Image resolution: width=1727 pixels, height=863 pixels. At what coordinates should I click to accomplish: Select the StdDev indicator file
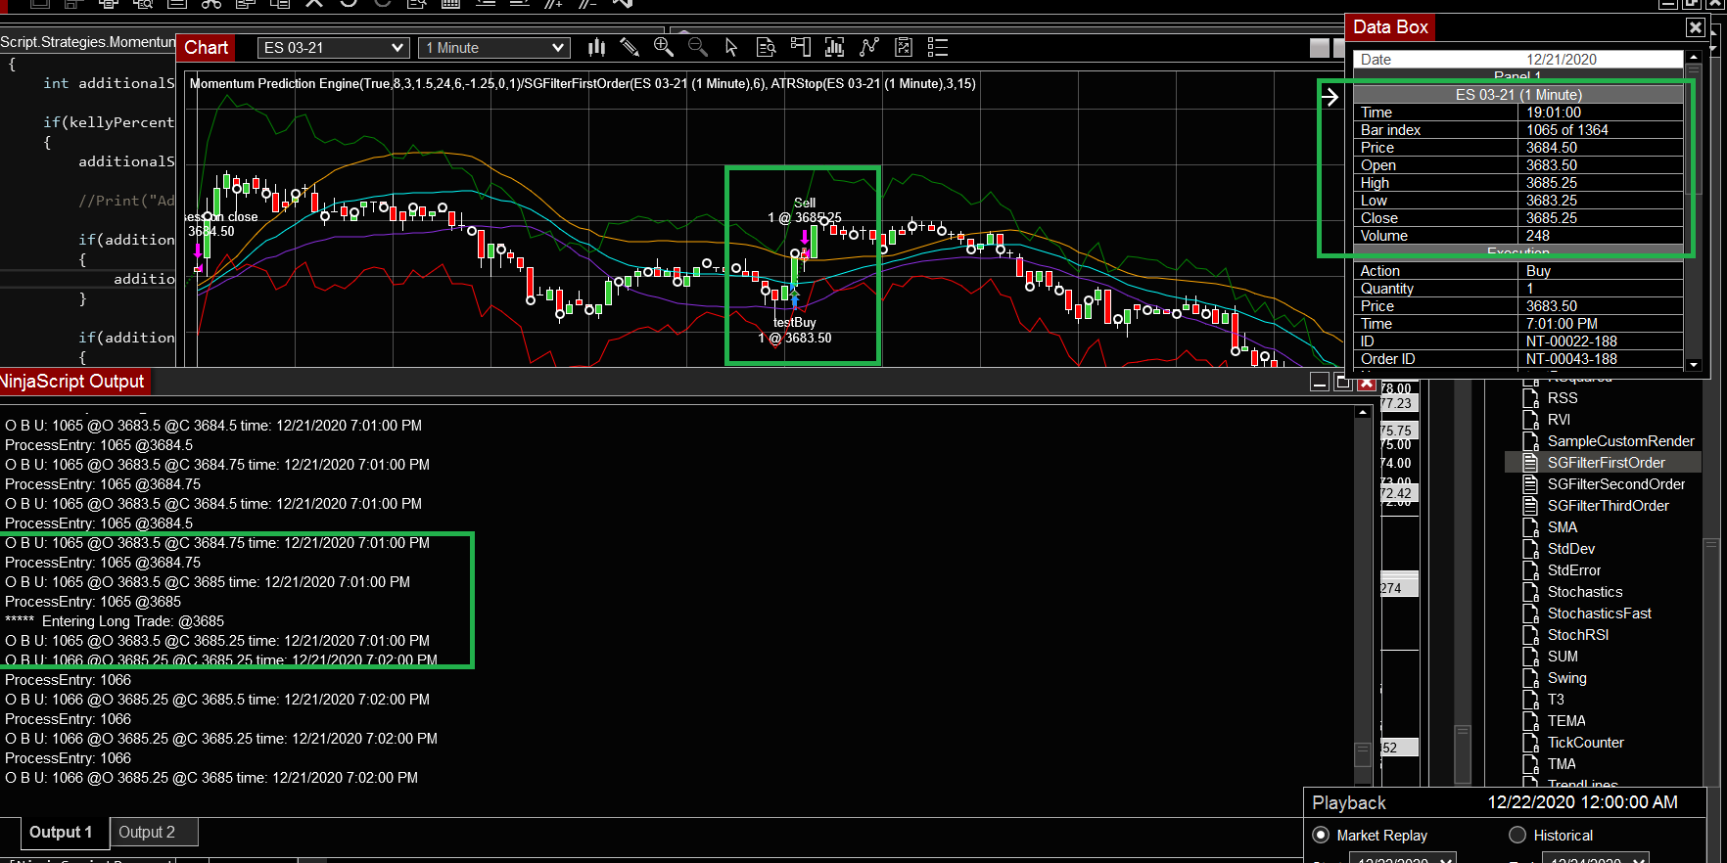tap(1570, 549)
